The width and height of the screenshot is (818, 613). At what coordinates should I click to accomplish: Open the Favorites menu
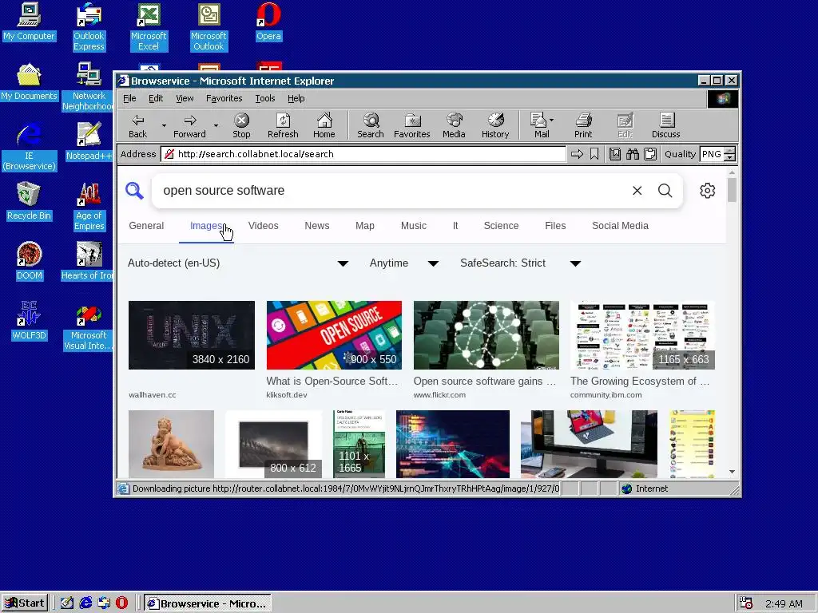point(224,98)
